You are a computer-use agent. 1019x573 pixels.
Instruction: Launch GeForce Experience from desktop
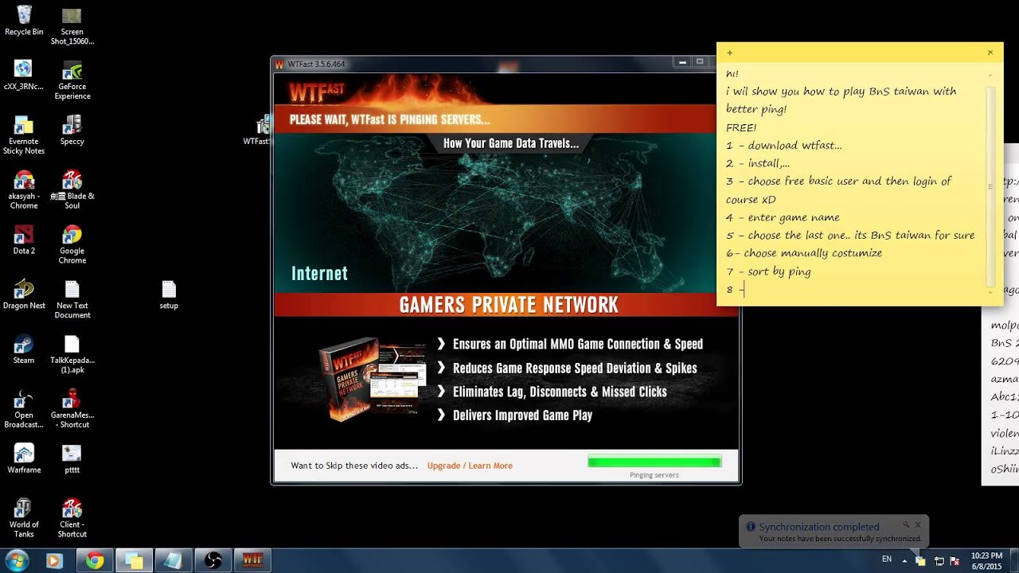(72, 80)
